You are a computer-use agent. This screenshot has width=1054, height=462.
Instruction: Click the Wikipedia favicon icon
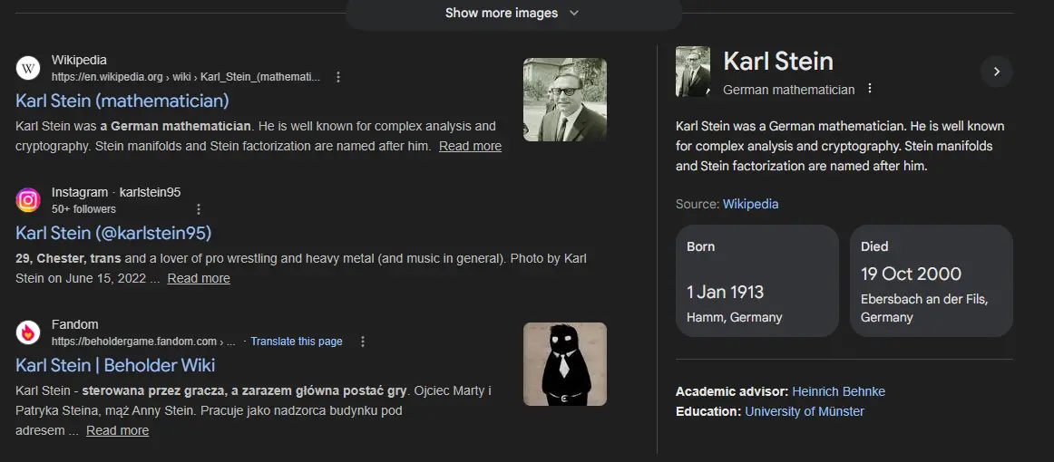29,68
